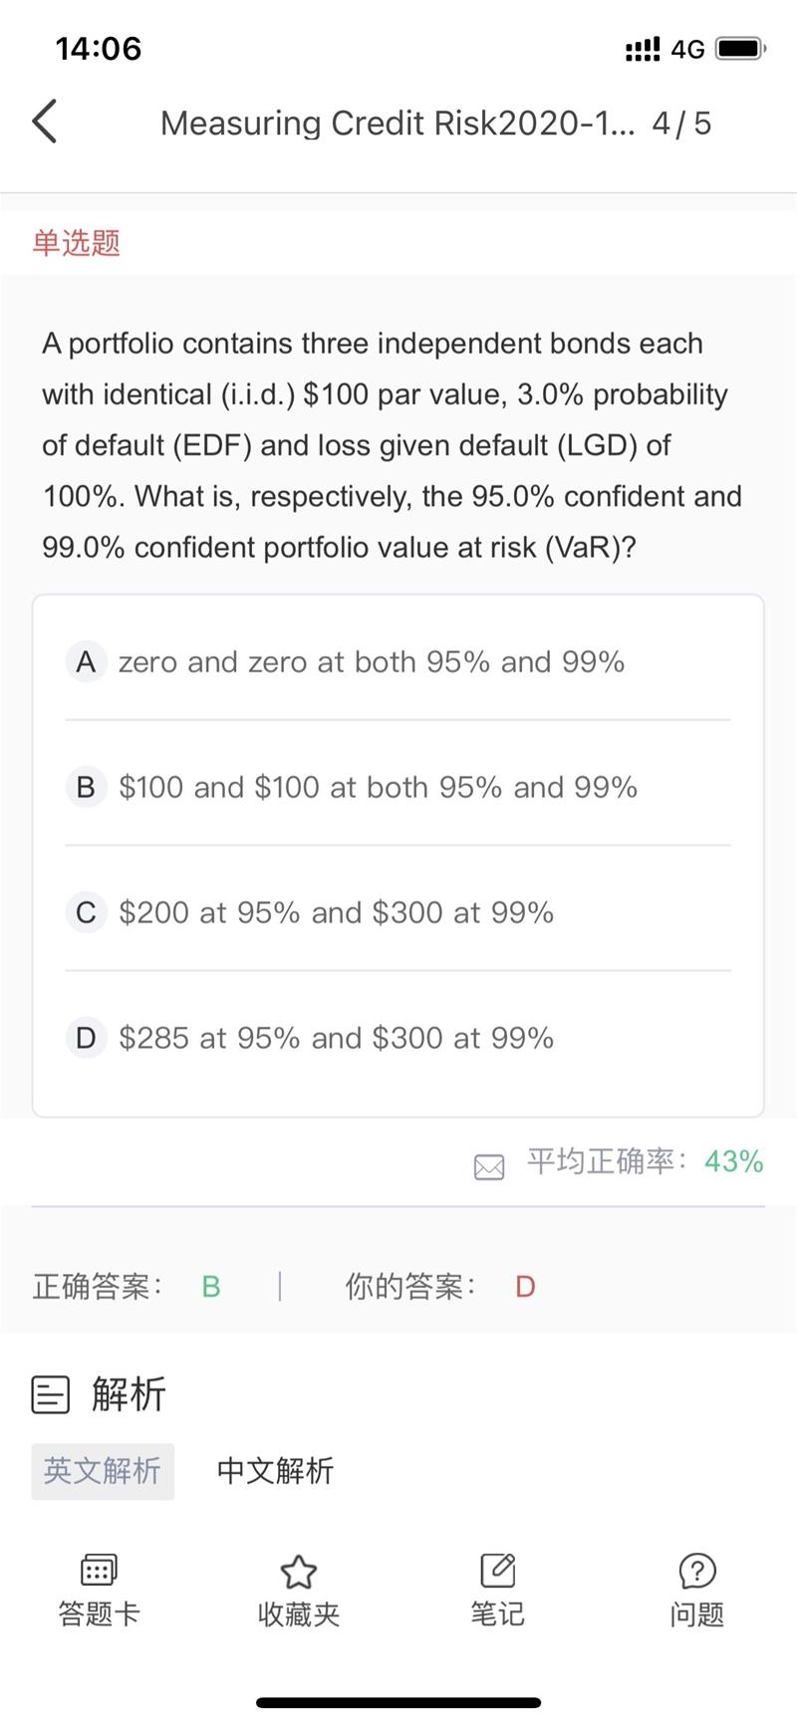Choose option C $200 at 95%
This screenshot has width=797, height=1725.
point(335,912)
